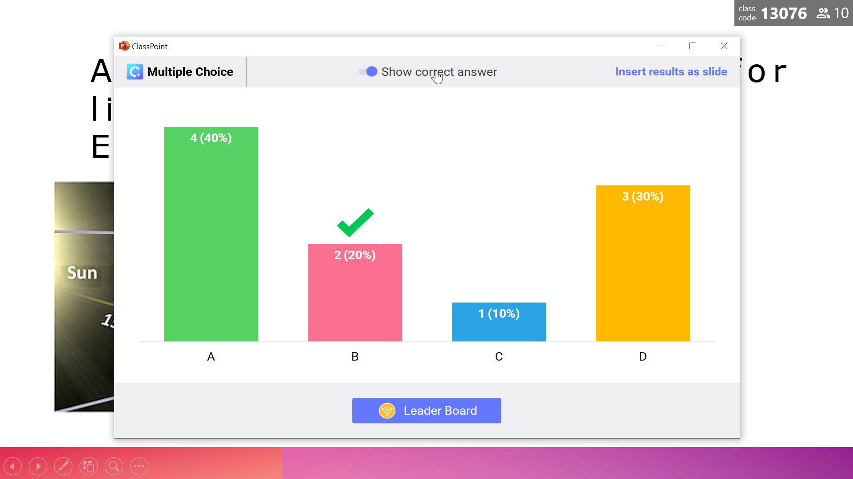
Task: Click the green checkmark correct answer icon
Action: [x=355, y=224]
